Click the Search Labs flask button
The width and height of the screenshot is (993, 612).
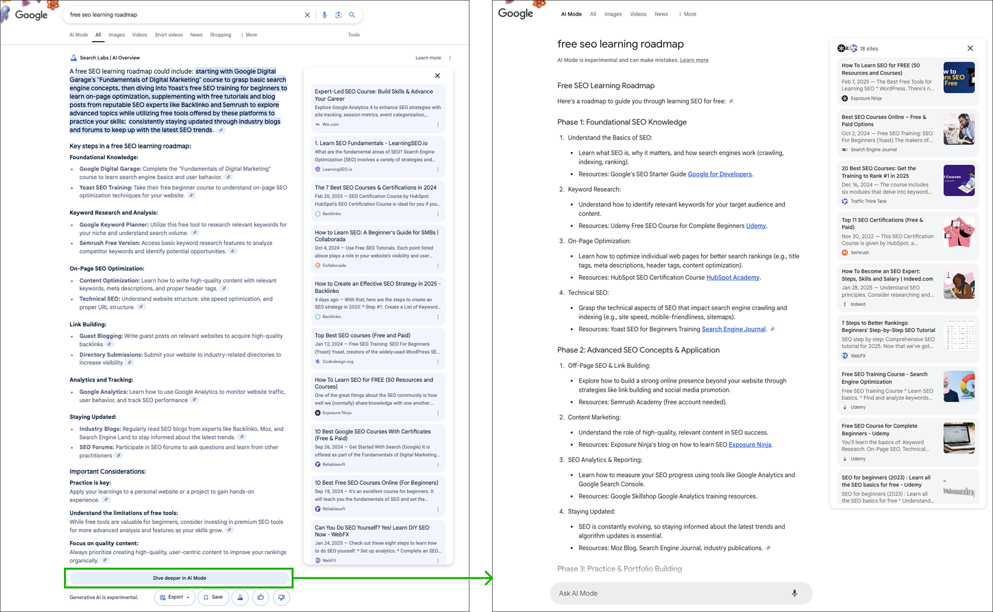point(240,597)
